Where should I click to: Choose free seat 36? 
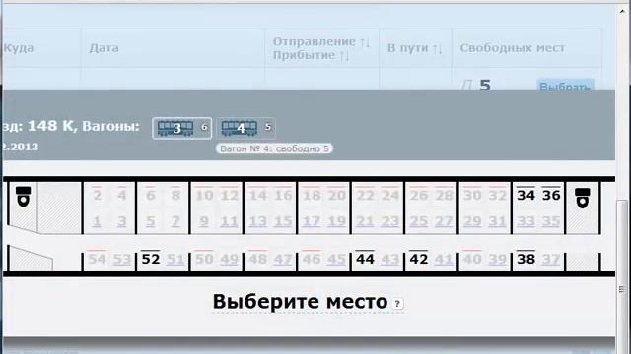[x=551, y=195]
